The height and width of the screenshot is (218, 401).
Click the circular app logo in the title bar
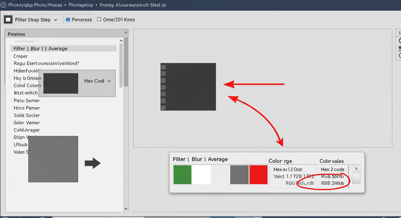(x=4, y=5)
